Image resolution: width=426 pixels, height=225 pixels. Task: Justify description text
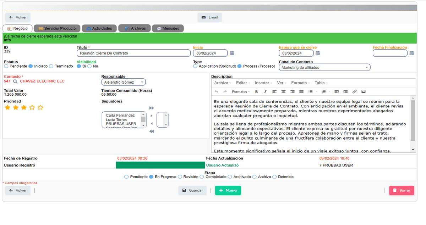coord(301,92)
